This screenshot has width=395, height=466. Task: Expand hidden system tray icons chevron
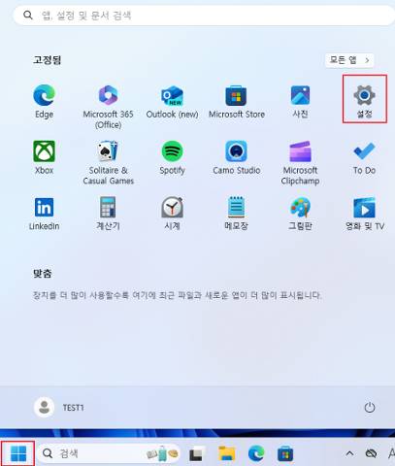(x=349, y=453)
